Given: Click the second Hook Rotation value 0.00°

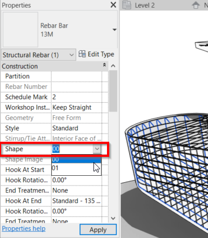Looking at the screenshot, I should [x=77, y=211].
